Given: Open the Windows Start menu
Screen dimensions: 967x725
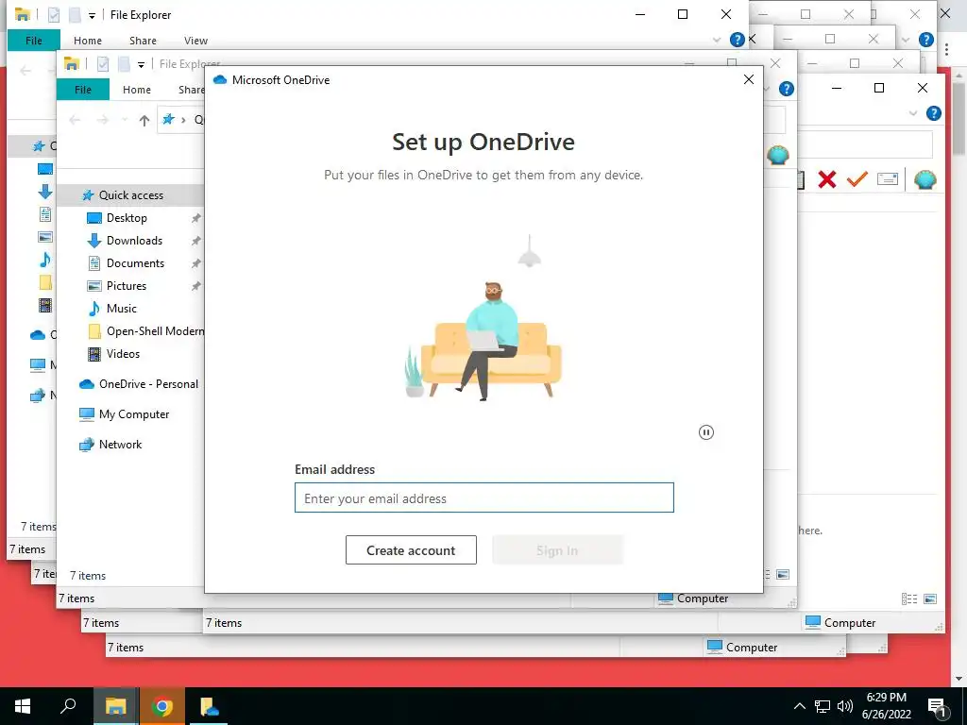Looking at the screenshot, I should click(23, 706).
